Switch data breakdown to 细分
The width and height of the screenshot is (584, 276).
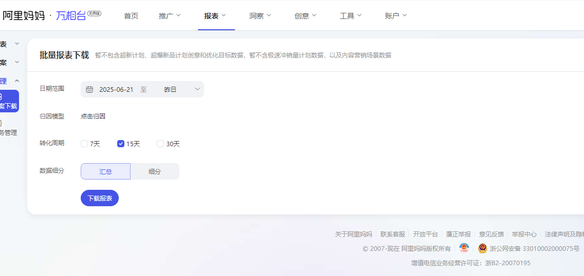pos(155,171)
